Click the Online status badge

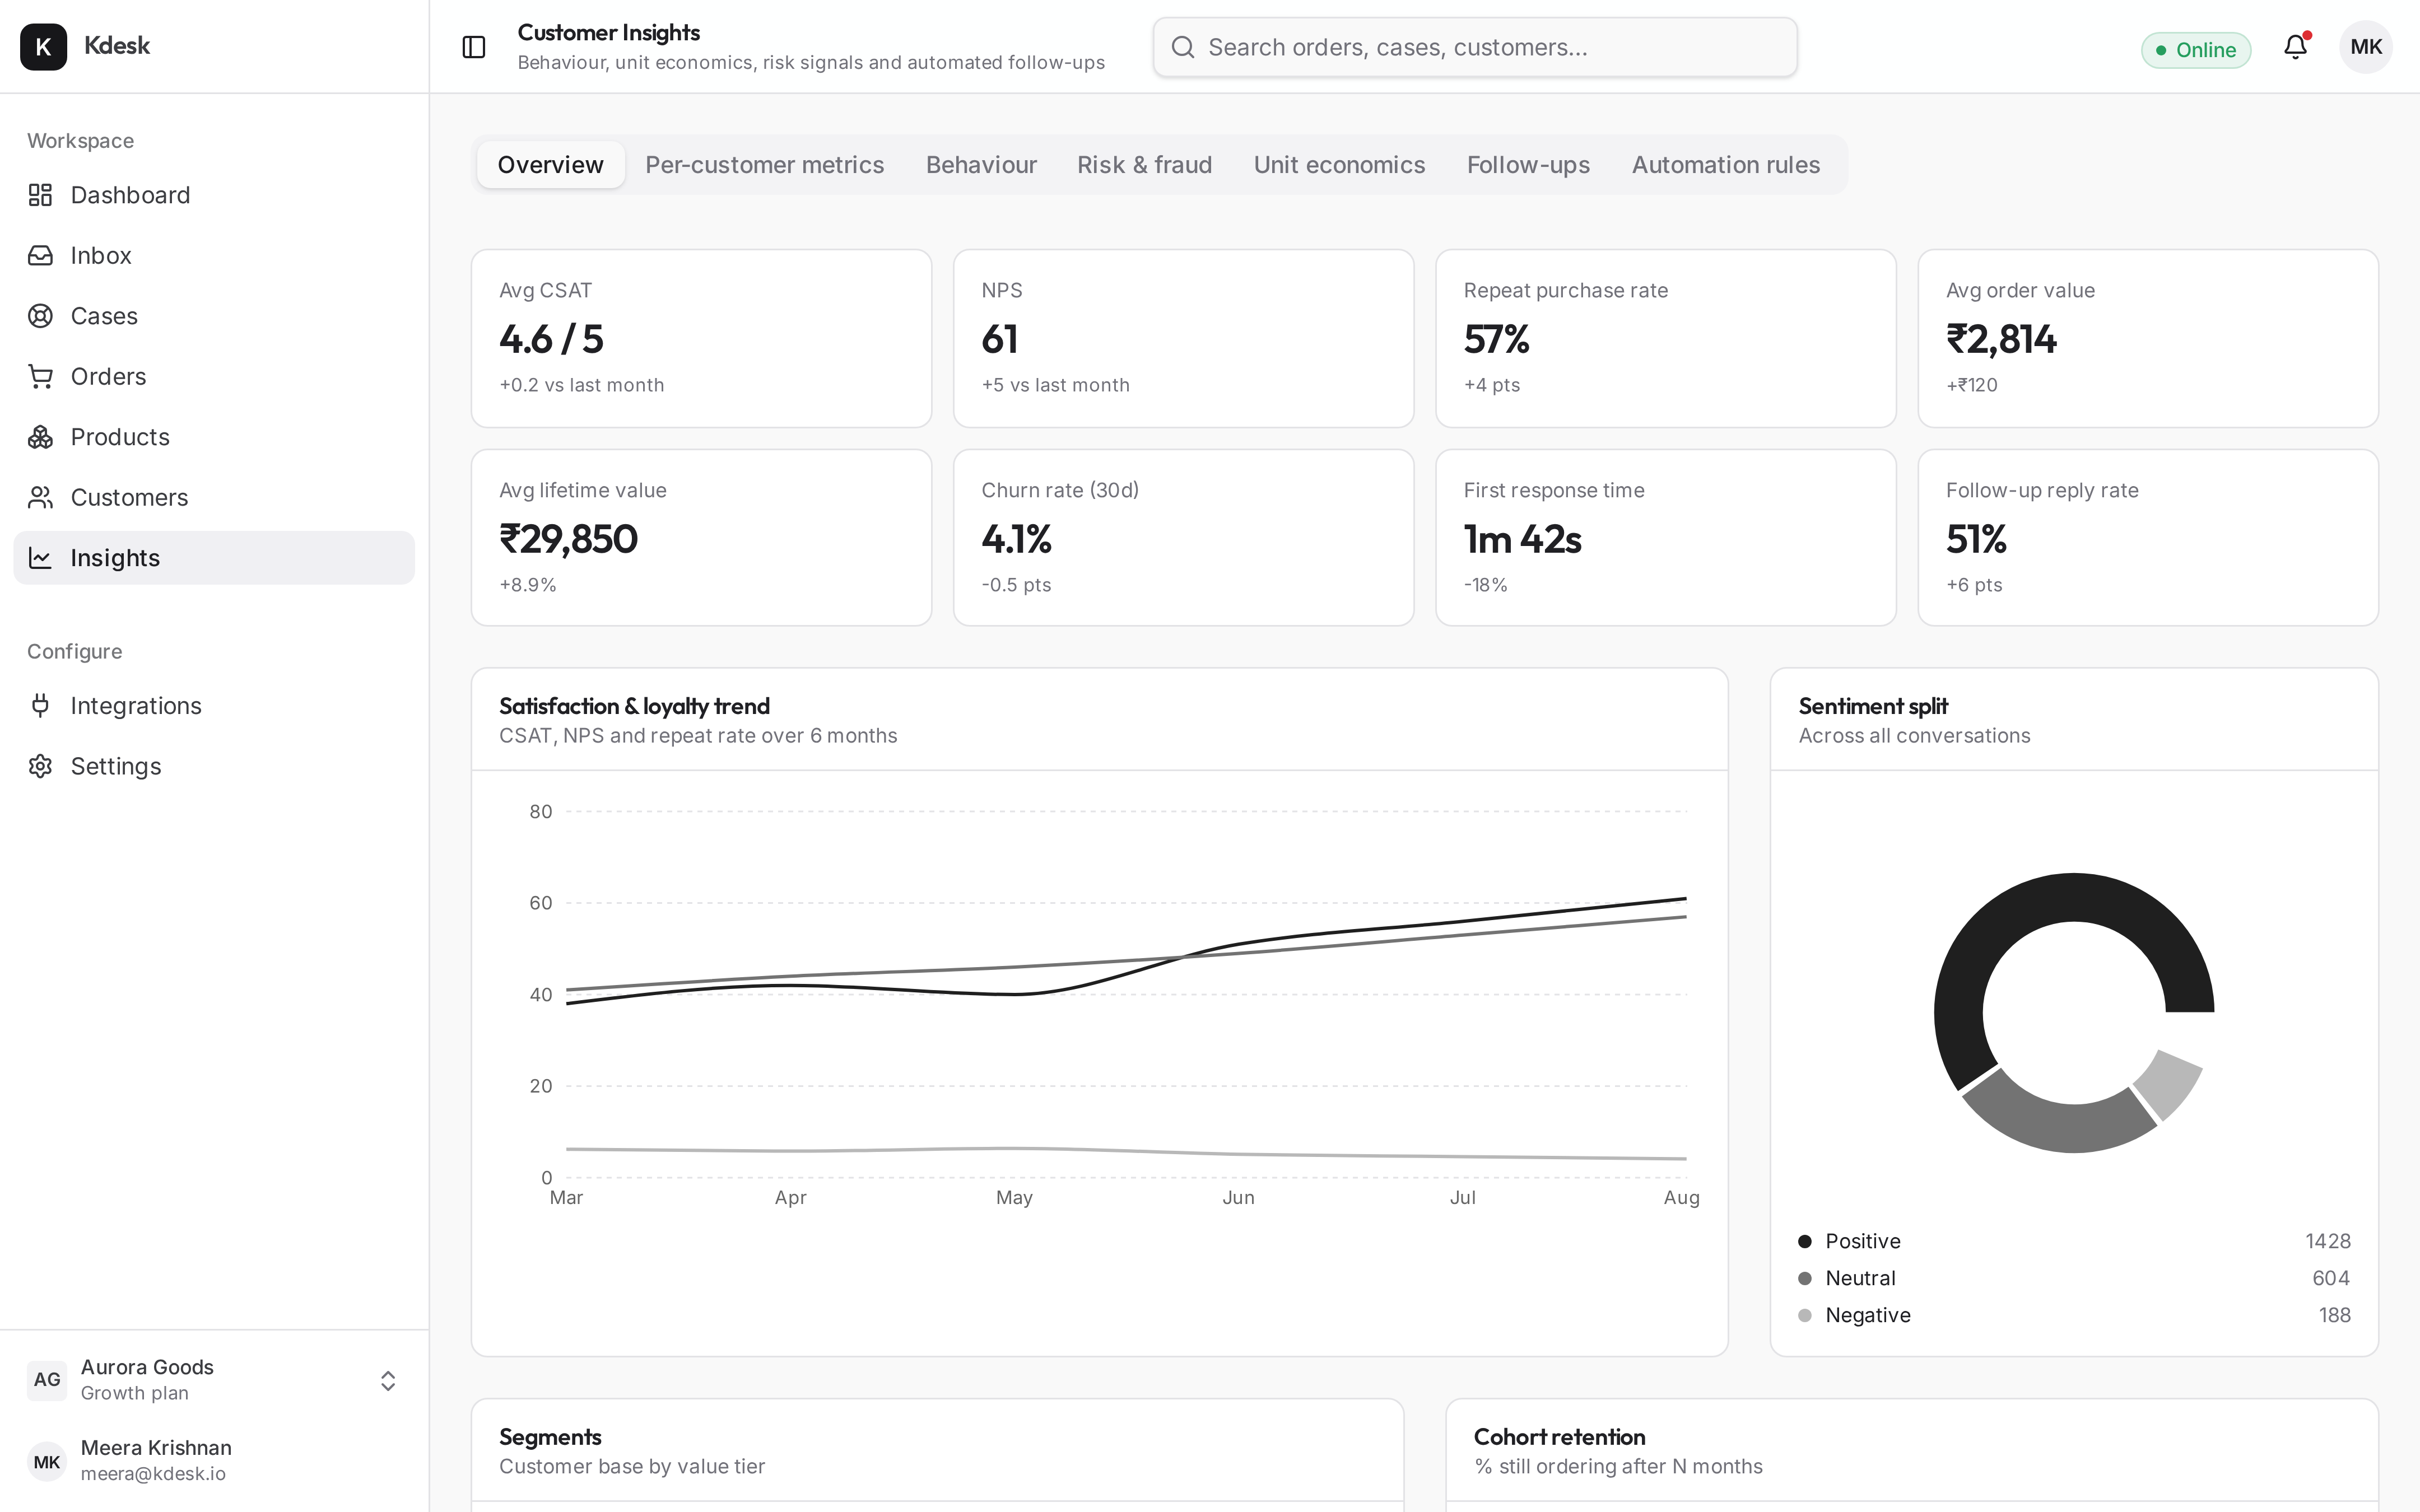pyautogui.click(x=2196, y=50)
